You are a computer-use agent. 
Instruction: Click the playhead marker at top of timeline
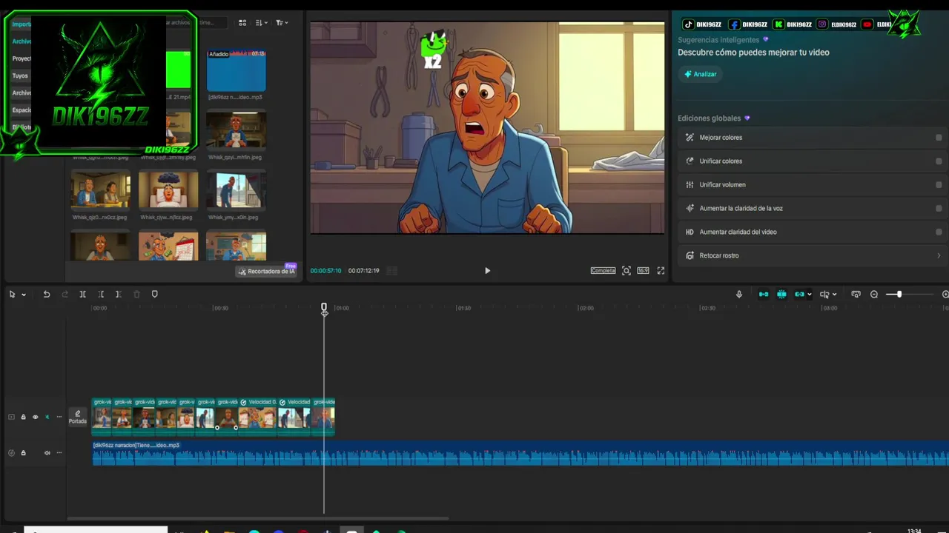(324, 307)
